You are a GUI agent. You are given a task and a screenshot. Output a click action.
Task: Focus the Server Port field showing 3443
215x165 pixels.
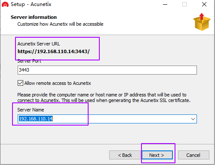107,70
